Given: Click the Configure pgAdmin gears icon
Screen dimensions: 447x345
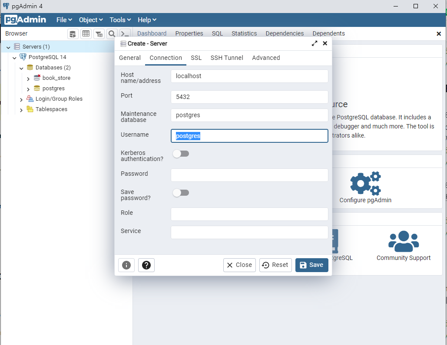Looking at the screenshot, I should pos(365,183).
